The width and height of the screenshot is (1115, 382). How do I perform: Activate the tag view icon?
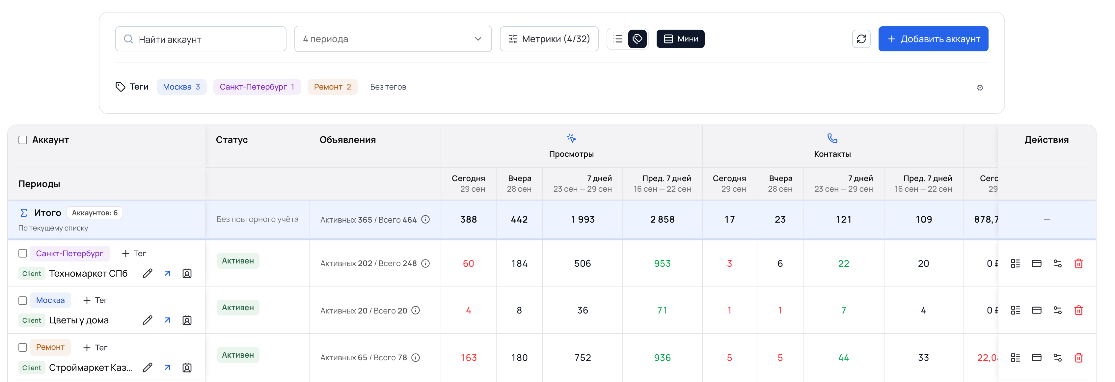tap(637, 39)
